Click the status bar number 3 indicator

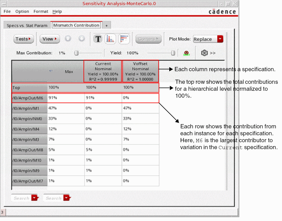pos(2,212)
